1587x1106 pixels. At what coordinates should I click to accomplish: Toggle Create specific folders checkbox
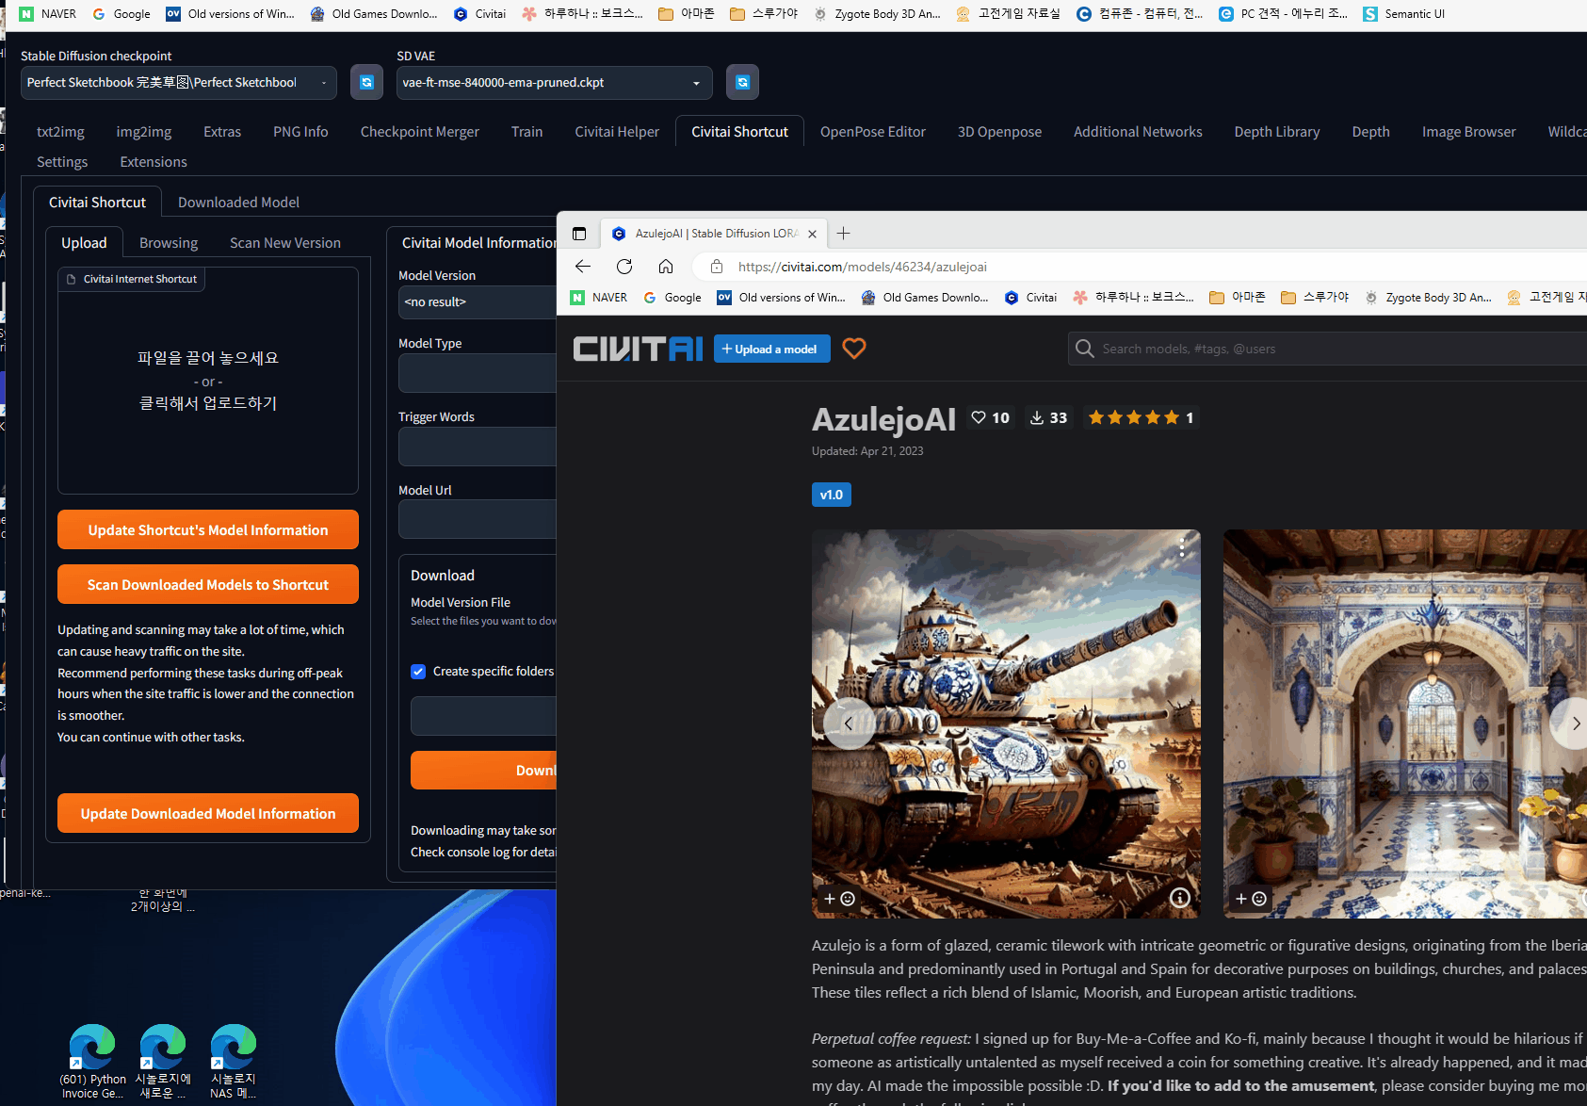tap(418, 672)
